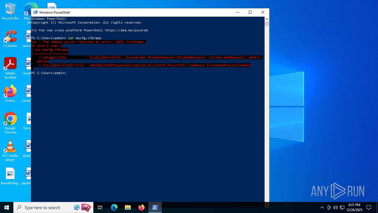The width and height of the screenshot is (378, 213).
Task: Open the Windows Start menu
Action: 7,207
